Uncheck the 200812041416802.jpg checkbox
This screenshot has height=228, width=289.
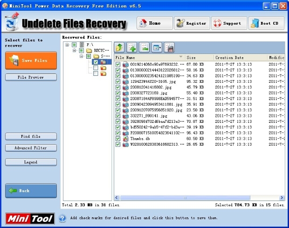click(118, 87)
